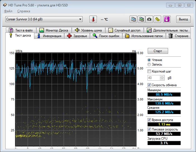
Task: Click the Выход exit button
Action: click(183, 19)
